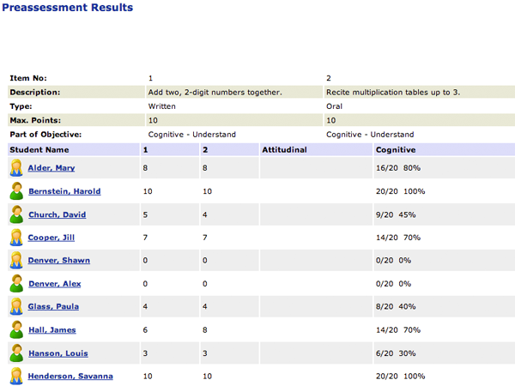Click James Hall's avatar icon

(16, 330)
